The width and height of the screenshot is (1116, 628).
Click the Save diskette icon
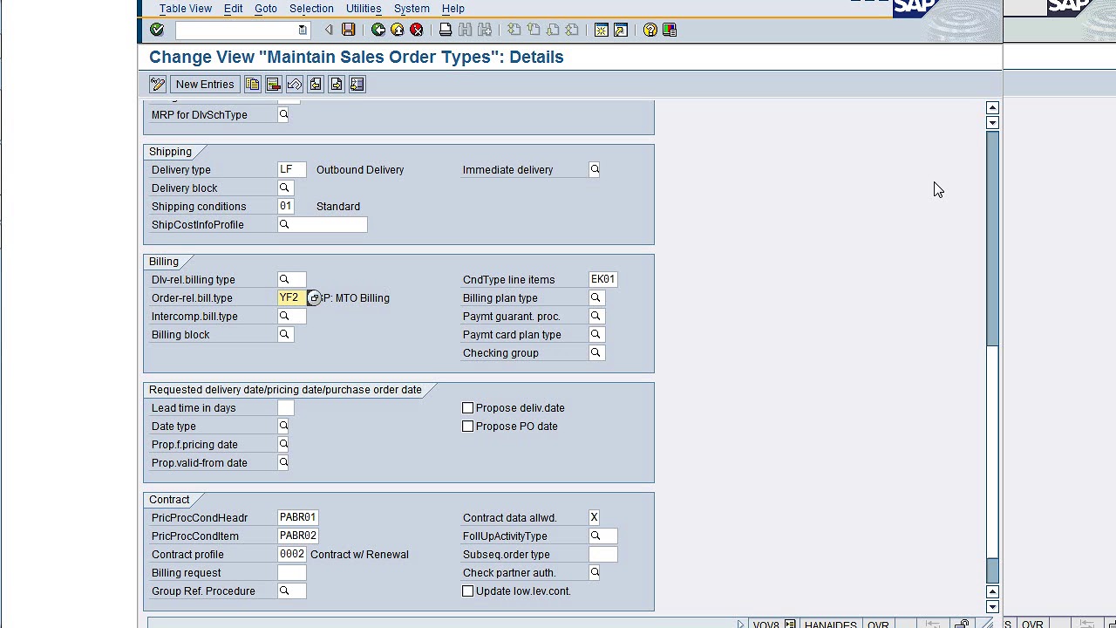pyautogui.click(x=348, y=30)
